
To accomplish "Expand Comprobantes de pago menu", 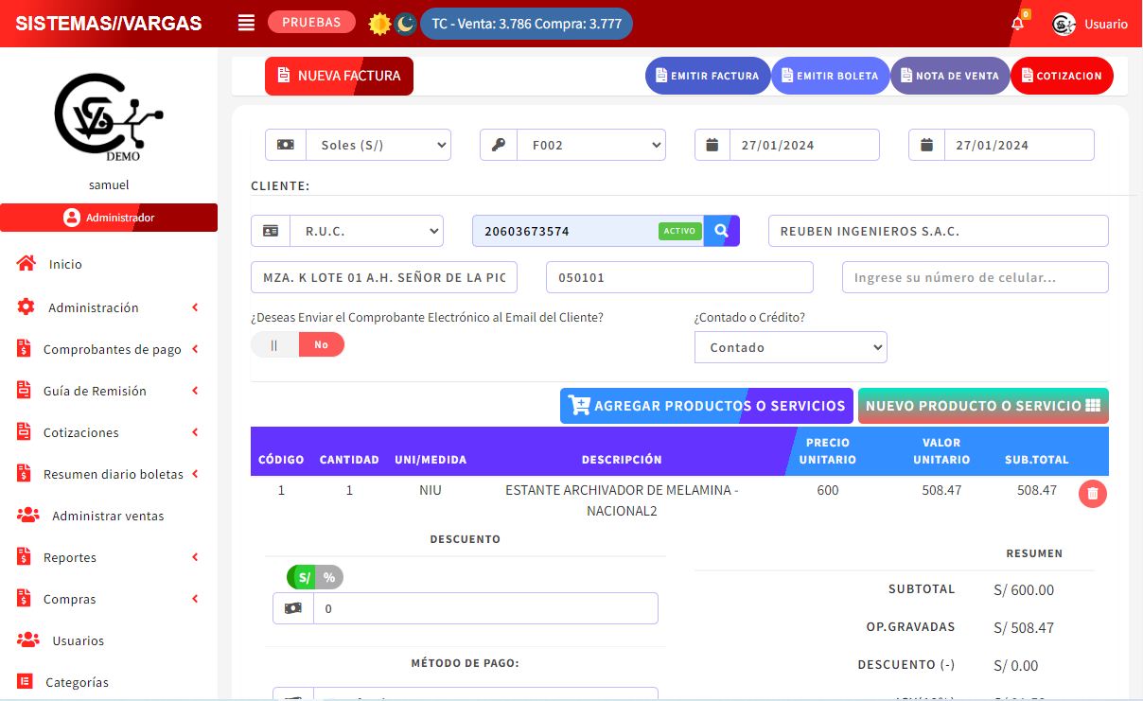I will pos(112,349).
